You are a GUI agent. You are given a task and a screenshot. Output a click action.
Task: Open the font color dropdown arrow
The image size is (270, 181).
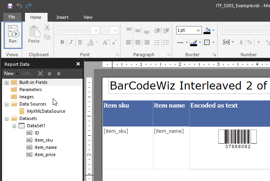[97, 42]
